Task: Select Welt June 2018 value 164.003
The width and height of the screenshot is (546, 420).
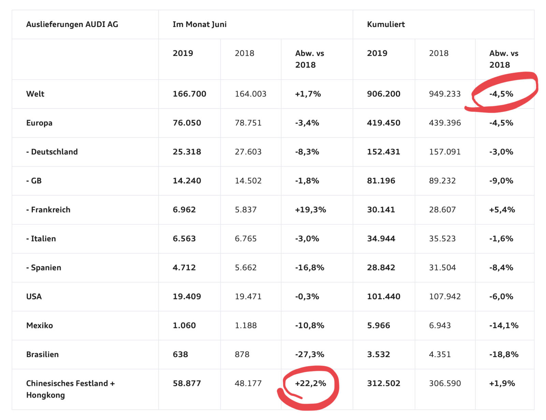Action: coord(250,94)
